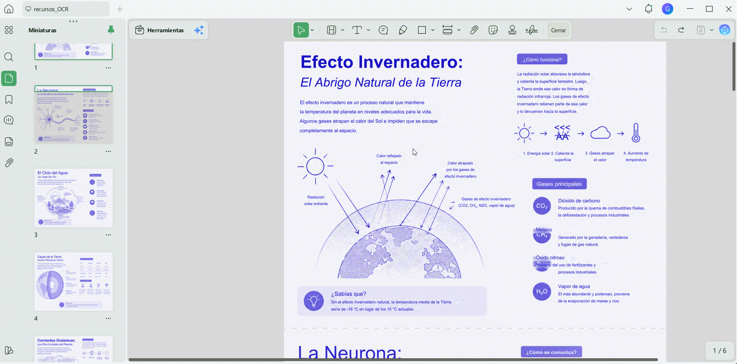Select the page thumbnails panel icon
The image size is (737, 364).
[9, 78]
